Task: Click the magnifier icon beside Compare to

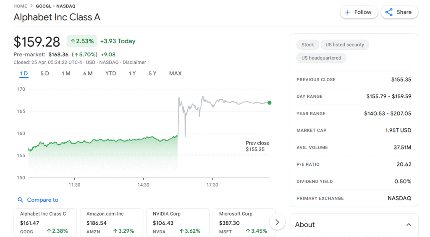Action: (20, 200)
